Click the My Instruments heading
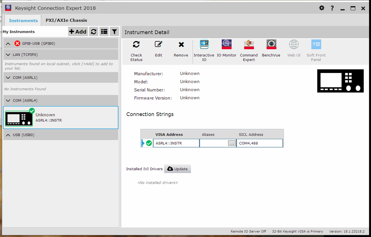 click(x=19, y=32)
